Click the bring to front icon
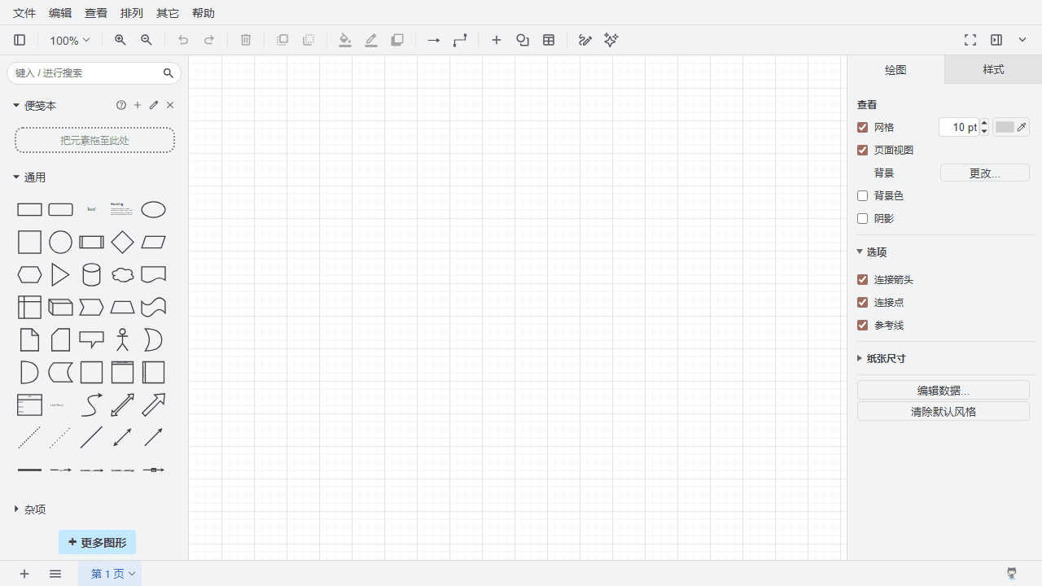 282,40
